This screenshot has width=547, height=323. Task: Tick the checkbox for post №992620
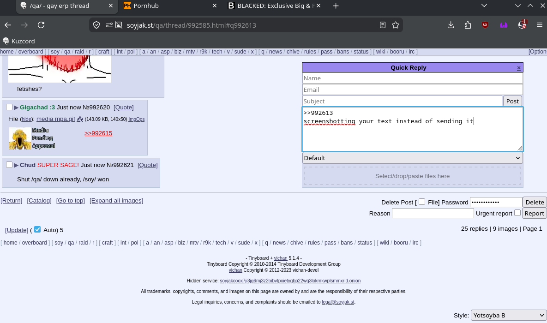click(x=9, y=107)
